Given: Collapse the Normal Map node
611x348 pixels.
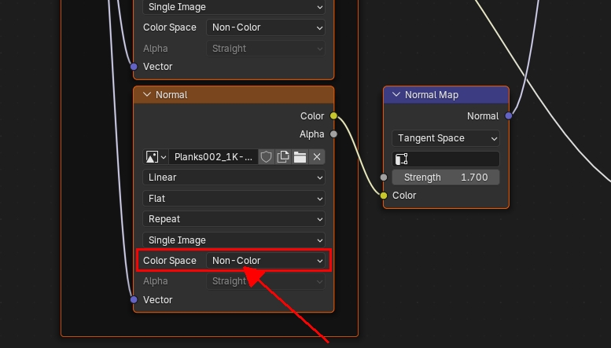Looking at the screenshot, I should click(x=396, y=95).
